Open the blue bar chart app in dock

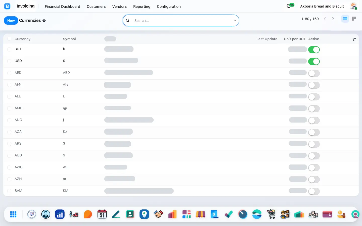(60, 214)
